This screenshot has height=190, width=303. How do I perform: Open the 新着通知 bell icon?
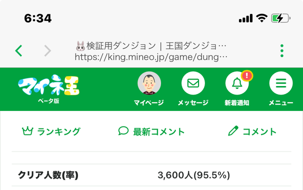coord(237,83)
